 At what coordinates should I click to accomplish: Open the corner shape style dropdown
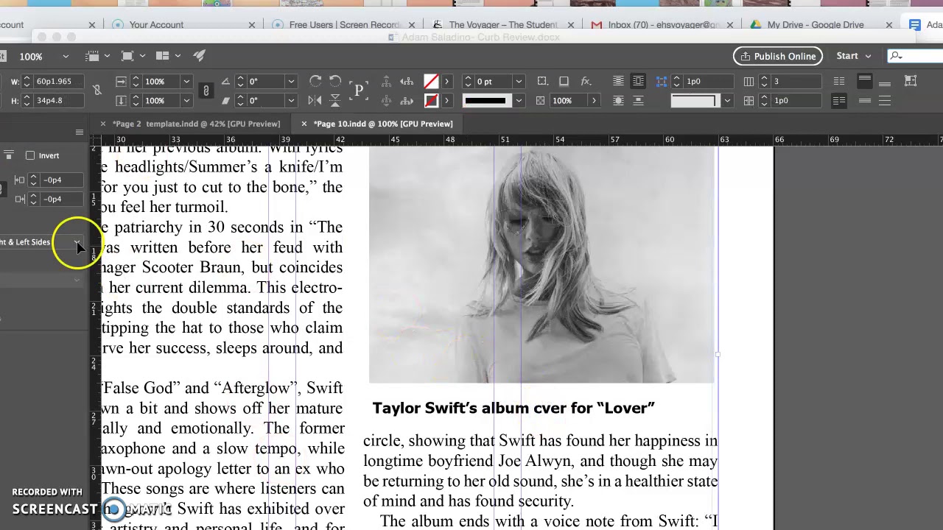click(726, 100)
